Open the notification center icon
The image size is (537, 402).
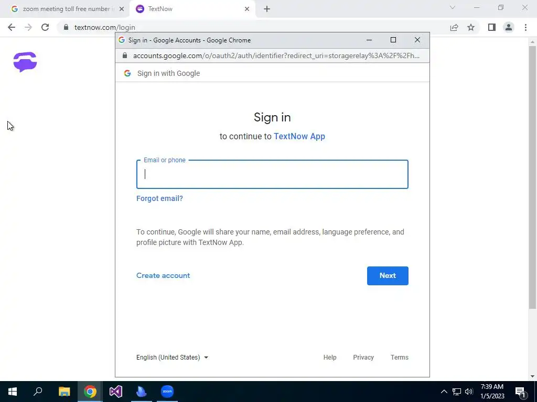[x=521, y=392]
